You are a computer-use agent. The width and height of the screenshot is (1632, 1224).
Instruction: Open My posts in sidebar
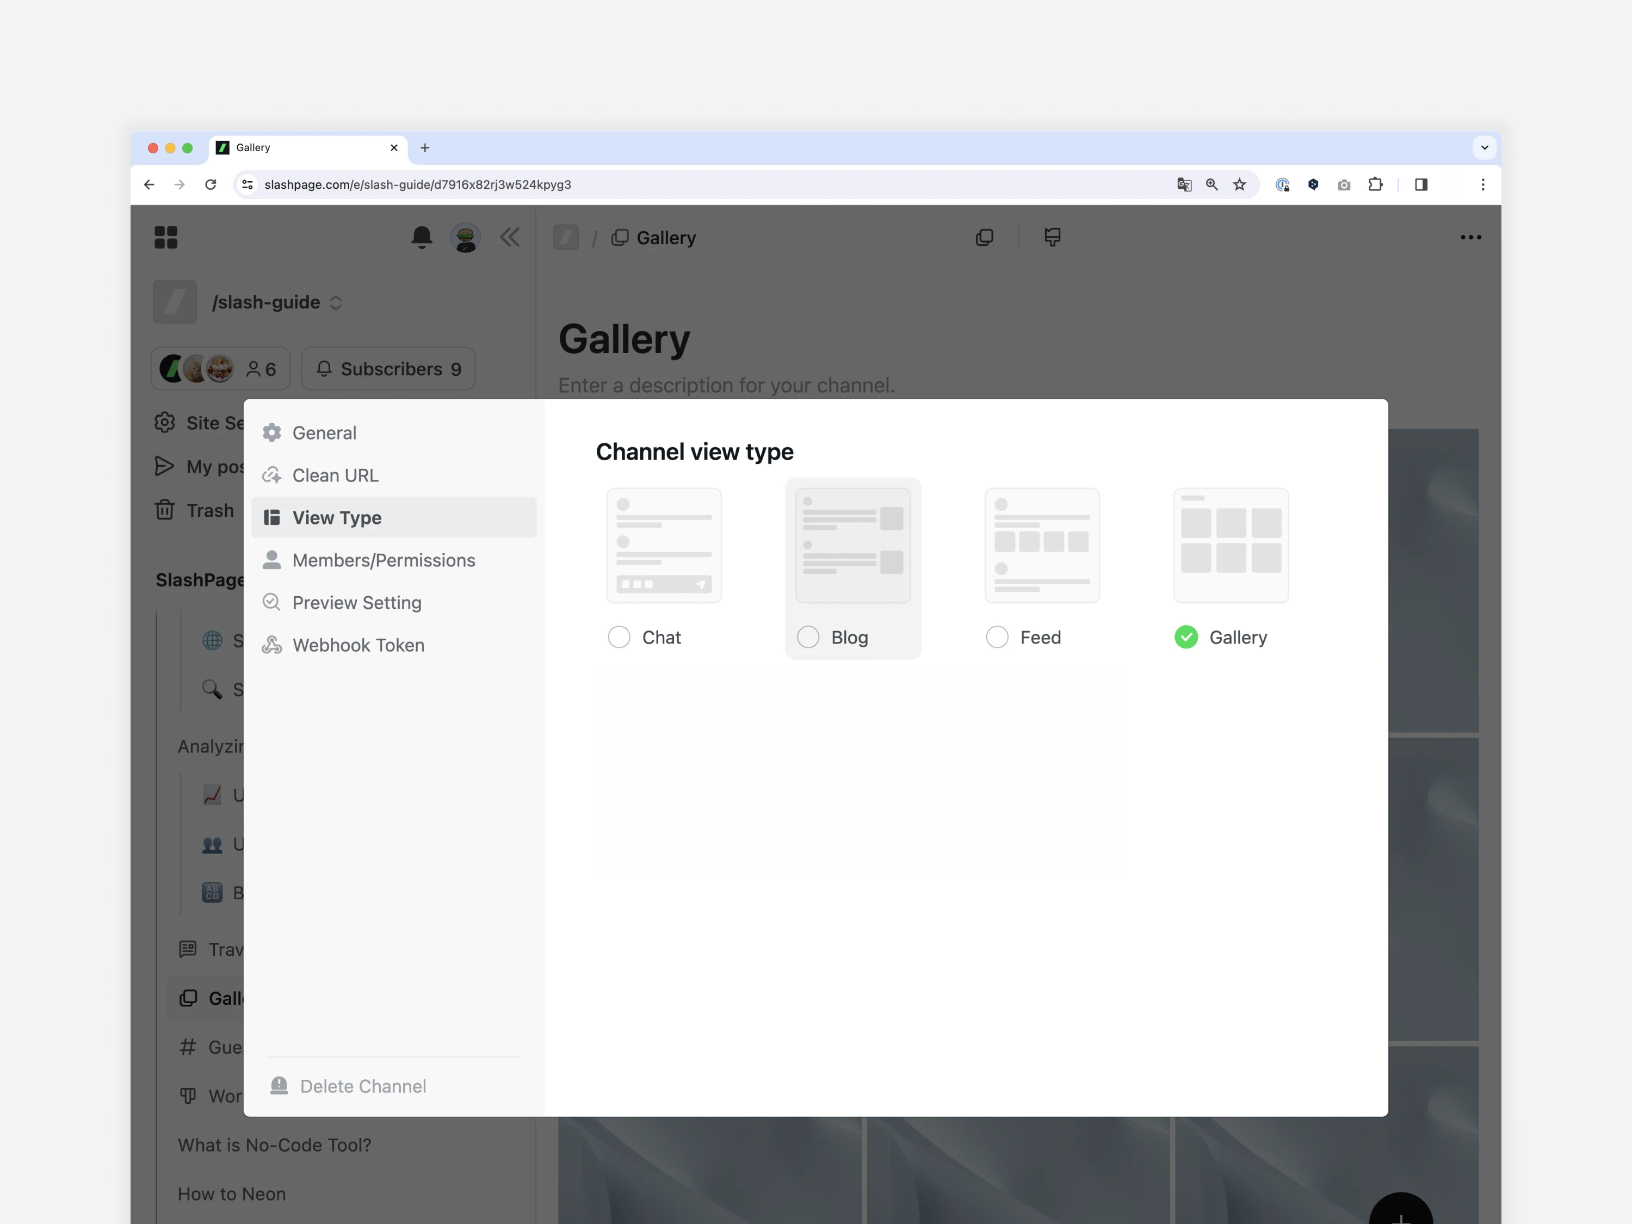coord(199,466)
